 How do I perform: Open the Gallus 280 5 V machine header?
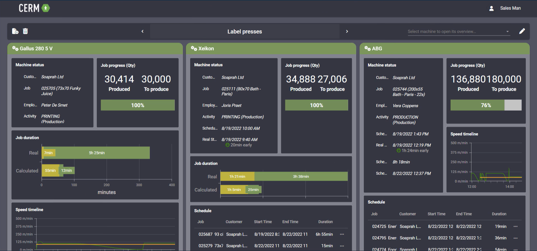point(95,48)
